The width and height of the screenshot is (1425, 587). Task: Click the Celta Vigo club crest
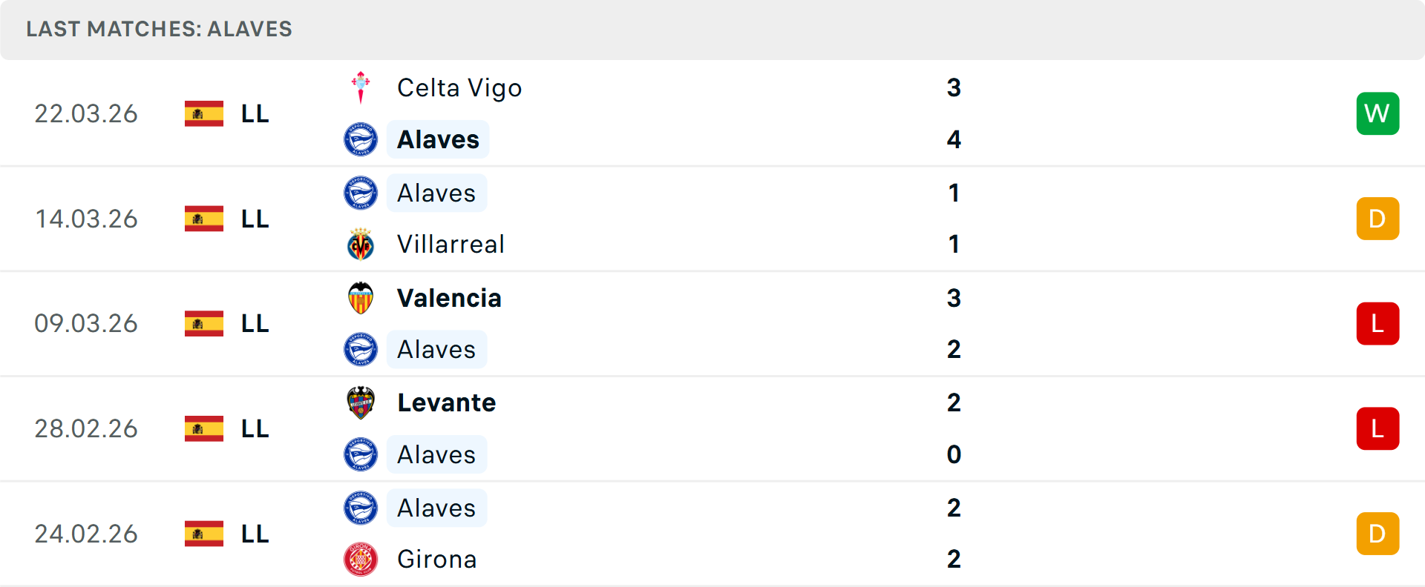click(x=361, y=87)
